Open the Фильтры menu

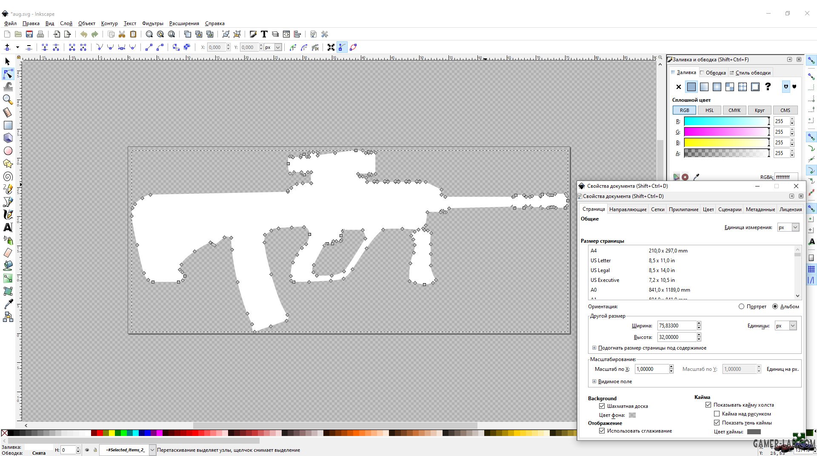(152, 23)
